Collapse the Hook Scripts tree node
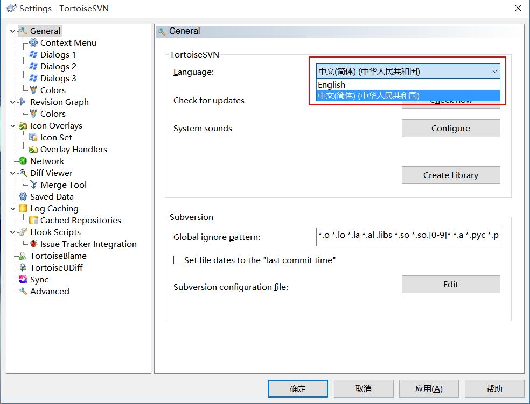 (13, 232)
